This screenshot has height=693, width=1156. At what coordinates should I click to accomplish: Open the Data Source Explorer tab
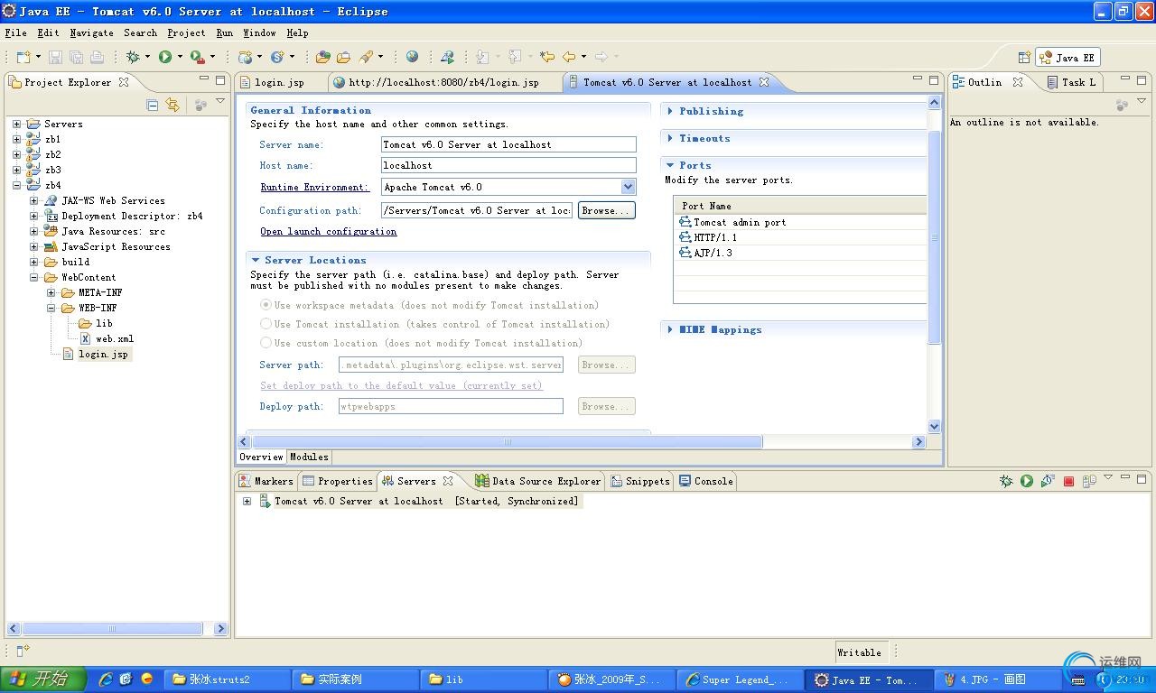pyautogui.click(x=537, y=481)
